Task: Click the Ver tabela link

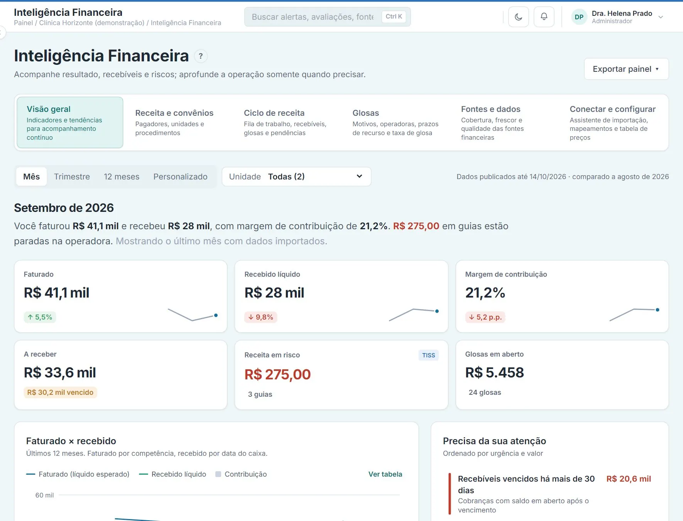Action: tap(385, 474)
